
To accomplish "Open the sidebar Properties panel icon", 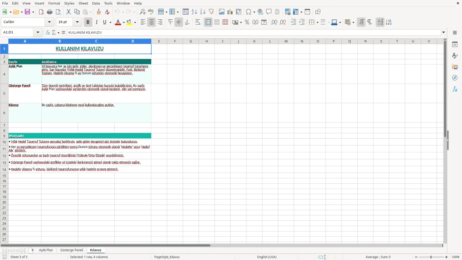I will [455, 44].
